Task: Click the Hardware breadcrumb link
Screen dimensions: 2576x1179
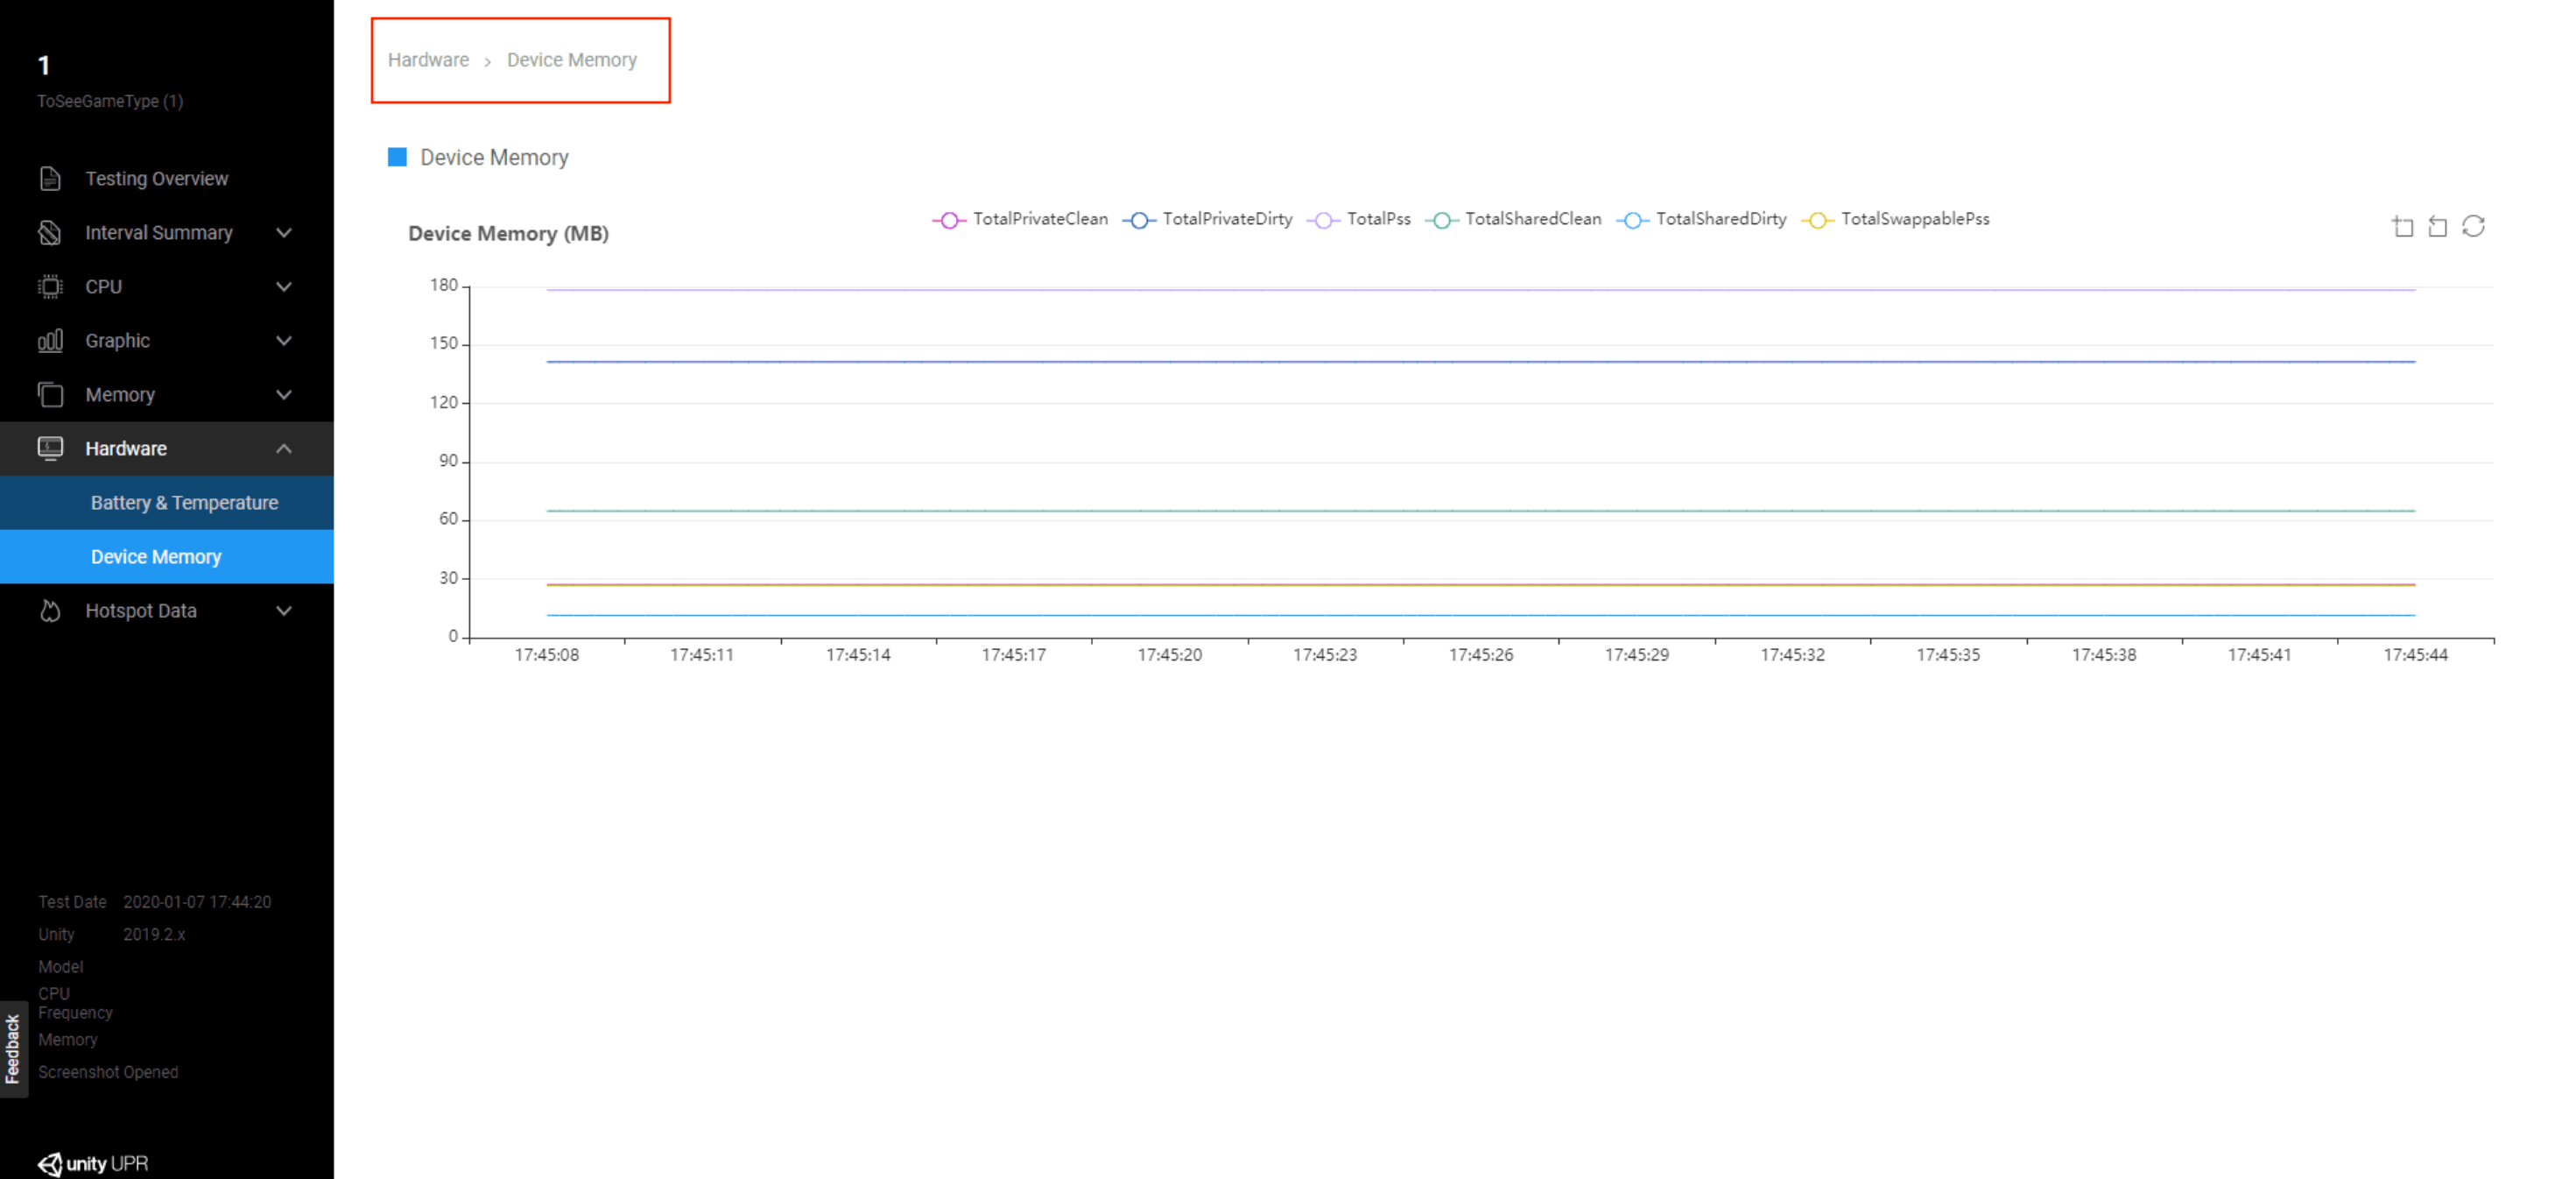Action: (x=428, y=60)
